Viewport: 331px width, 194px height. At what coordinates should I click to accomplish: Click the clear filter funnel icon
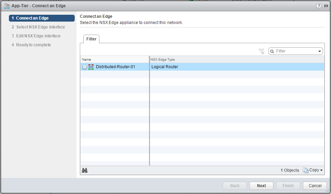tap(261, 51)
